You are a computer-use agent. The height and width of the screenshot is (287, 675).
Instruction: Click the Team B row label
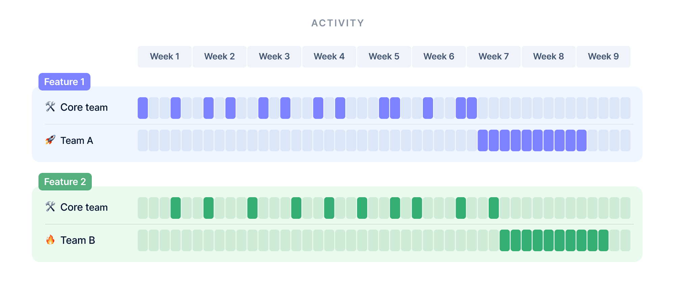[x=78, y=240]
